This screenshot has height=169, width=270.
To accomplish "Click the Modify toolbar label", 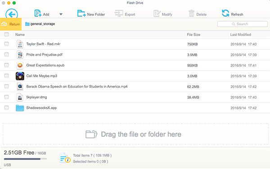I will coord(167,14).
